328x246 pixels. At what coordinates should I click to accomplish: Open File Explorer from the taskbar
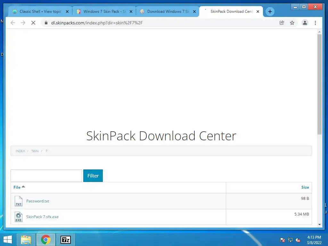click(x=26, y=240)
